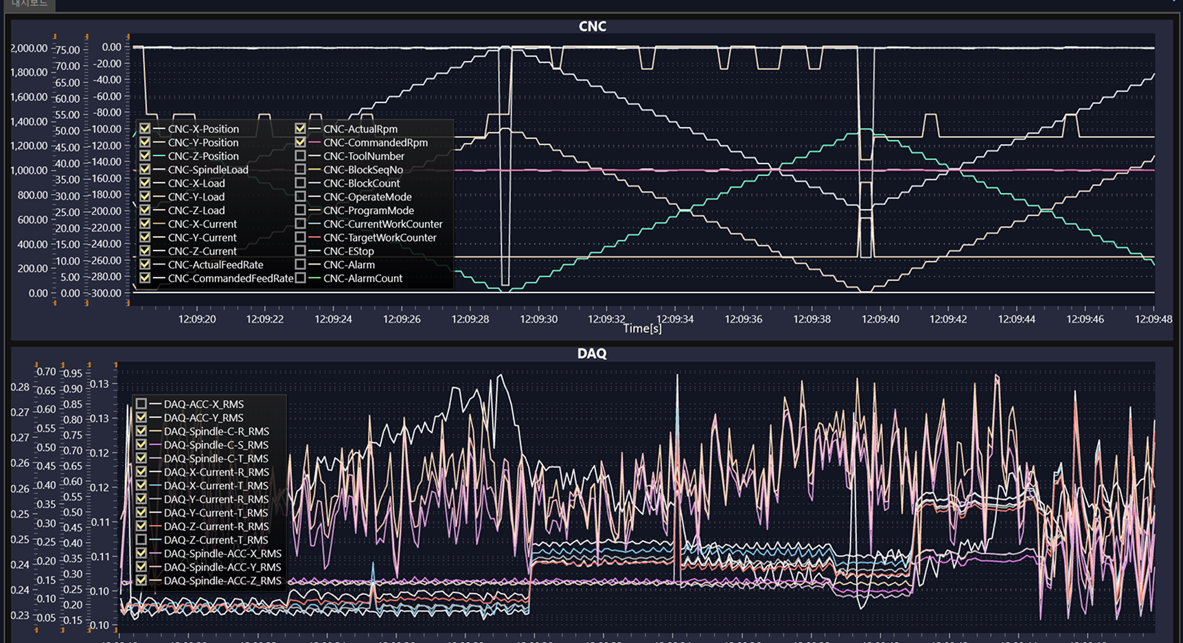This screenshot has height=643, width=1183.
Task: Toggle the CNC-SpindleLoad checkbox off
Action: pos(145,170)
